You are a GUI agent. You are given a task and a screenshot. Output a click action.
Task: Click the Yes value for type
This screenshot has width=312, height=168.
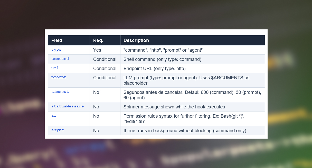97,50
